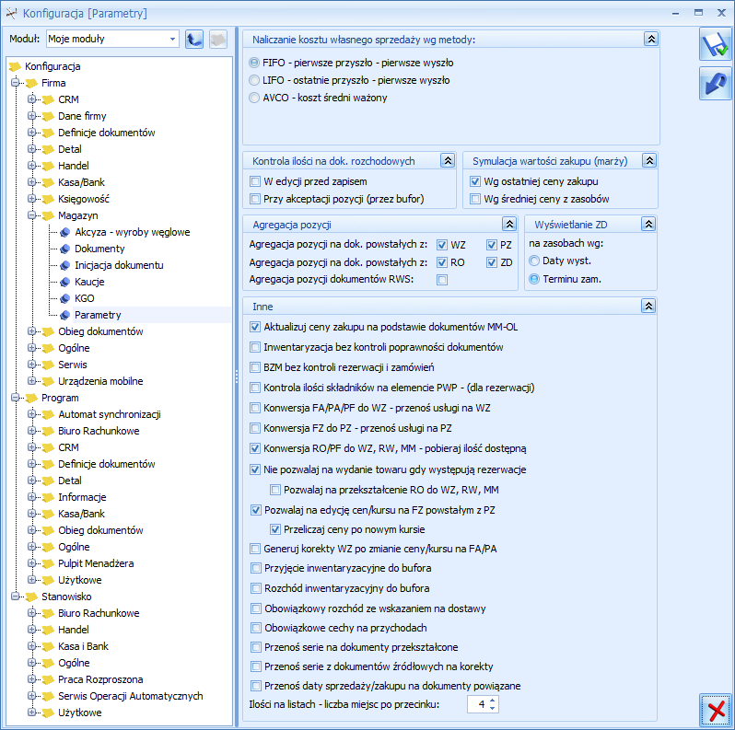735x730 pixels.
Task: Click the gear icon beside KGO
Action: [65, 298]
